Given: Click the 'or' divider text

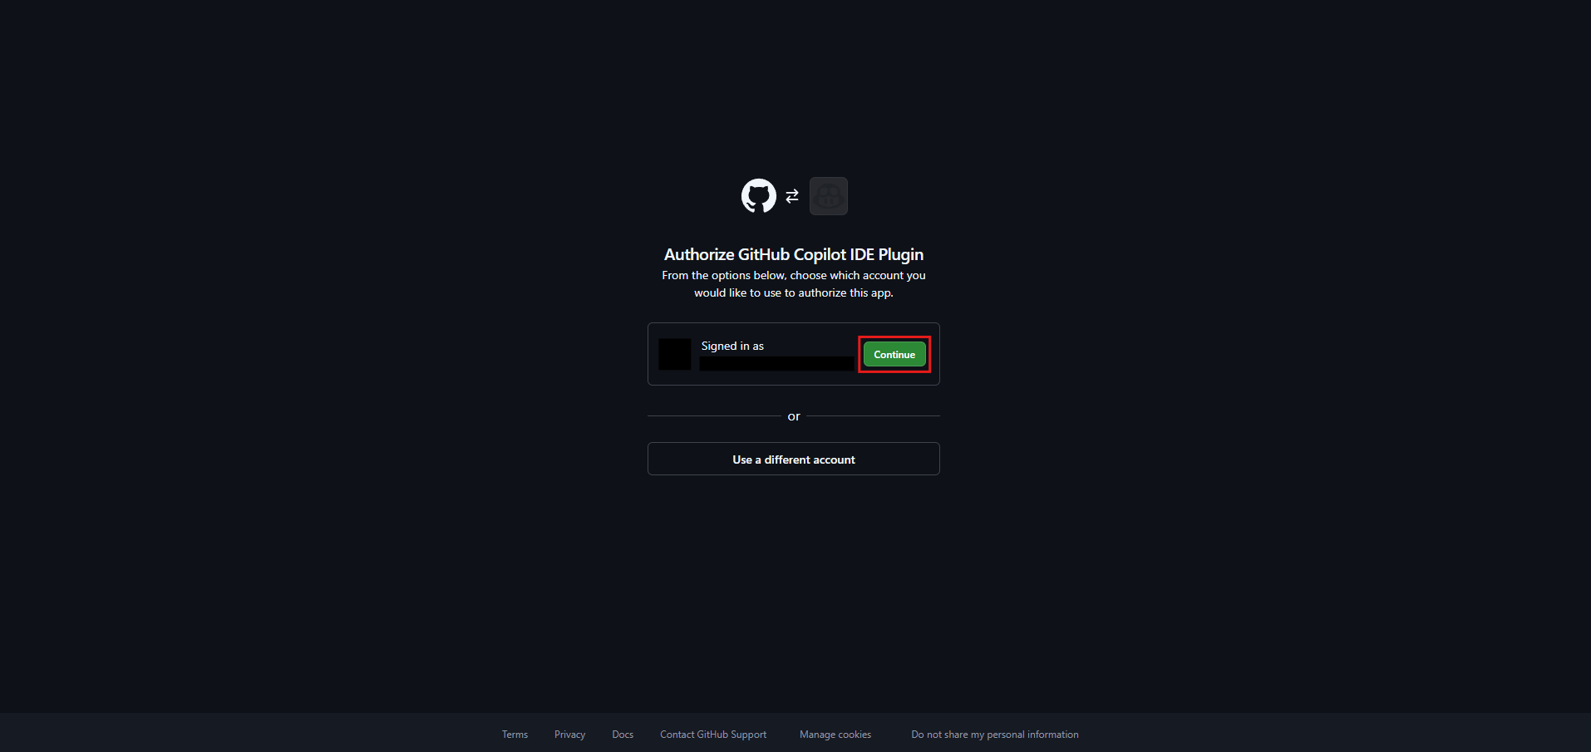Looking at the screenshot, I should coord(793,416).
